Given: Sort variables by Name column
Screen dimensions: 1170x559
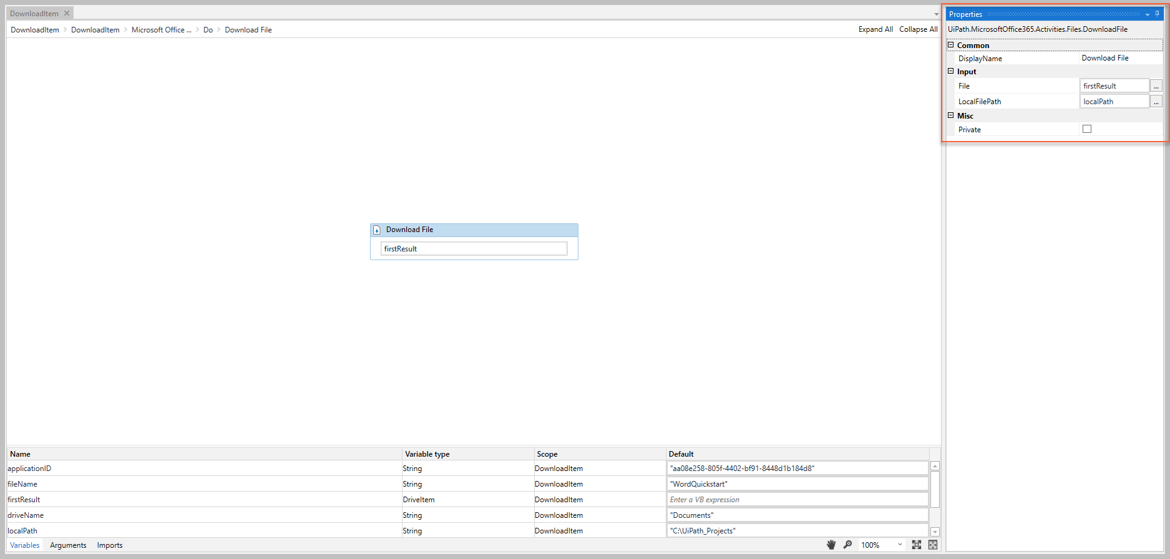Looking at the screenshot, I should 204,454.
